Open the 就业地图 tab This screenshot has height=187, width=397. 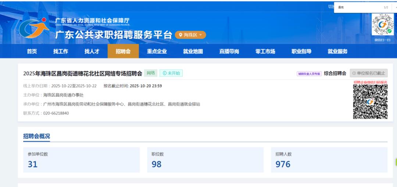pos(193,51)
